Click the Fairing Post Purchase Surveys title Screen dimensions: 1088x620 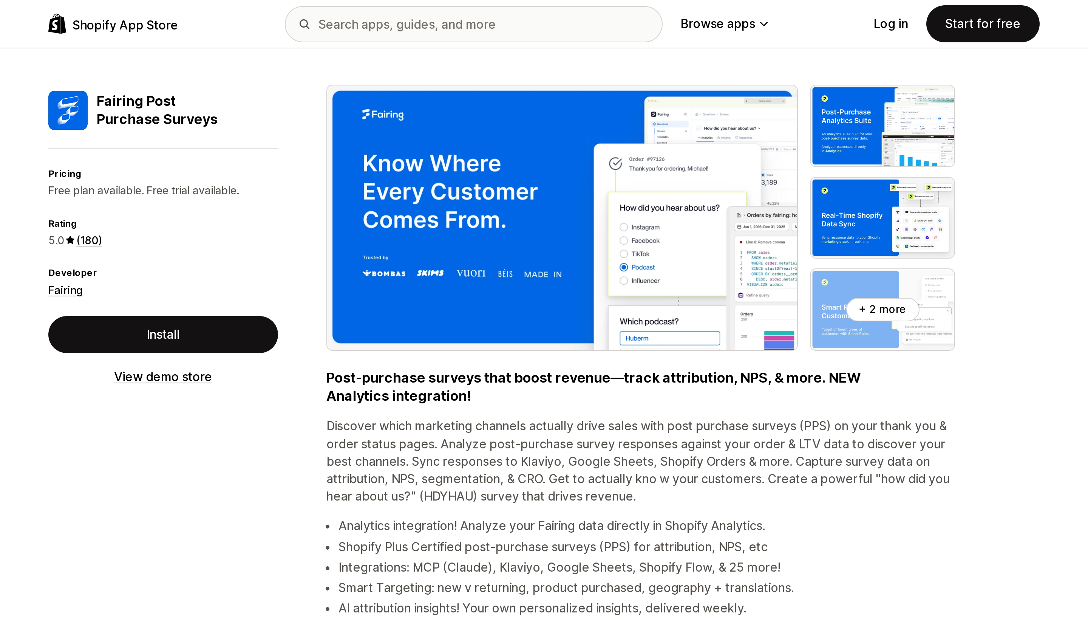tap(157, 110)
